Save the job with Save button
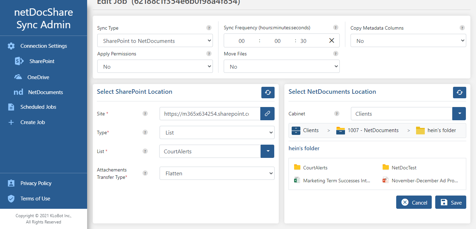The width and height of the screenshot is (476, 229). coord(451,202)
